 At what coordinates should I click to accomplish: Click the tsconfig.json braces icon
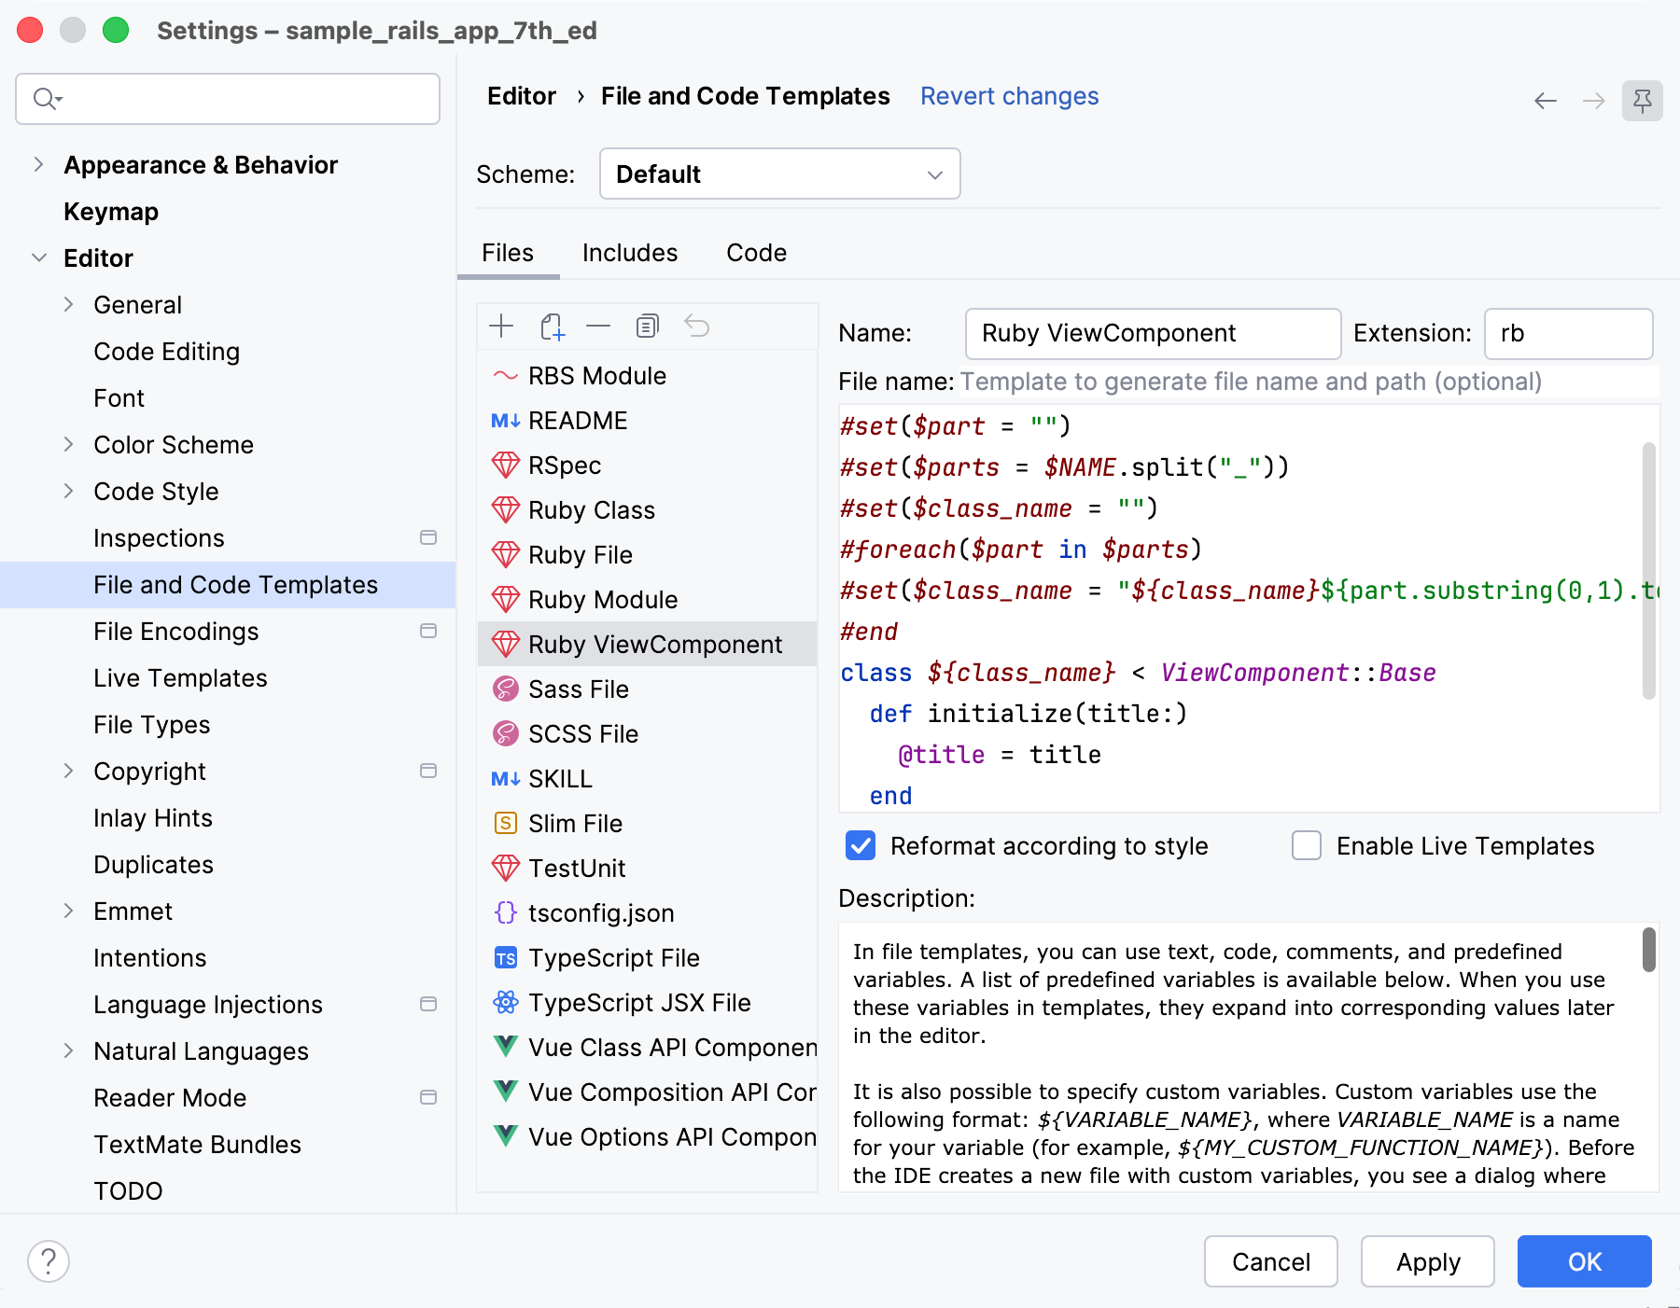click(x=505, y=912)
